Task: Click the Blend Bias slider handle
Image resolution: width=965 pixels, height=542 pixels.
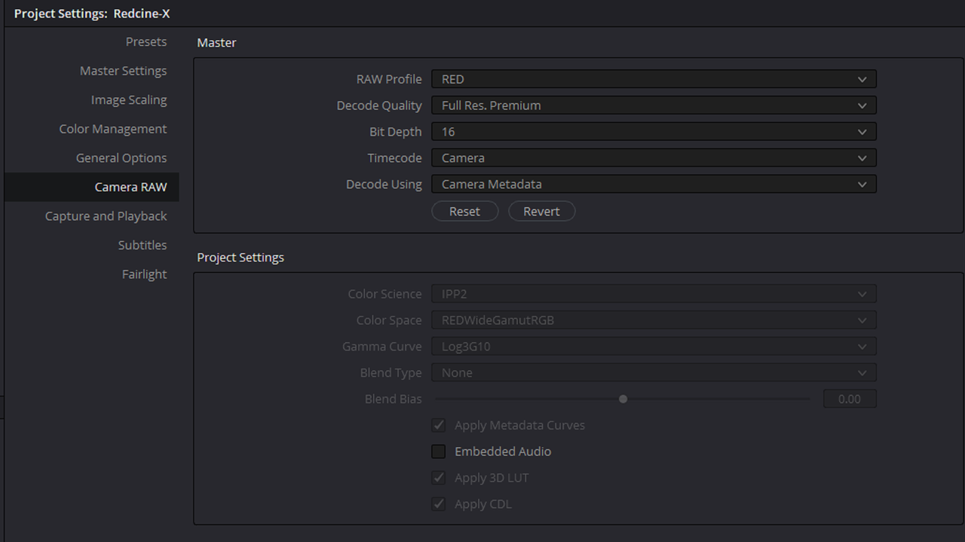Action: [623, 399]
